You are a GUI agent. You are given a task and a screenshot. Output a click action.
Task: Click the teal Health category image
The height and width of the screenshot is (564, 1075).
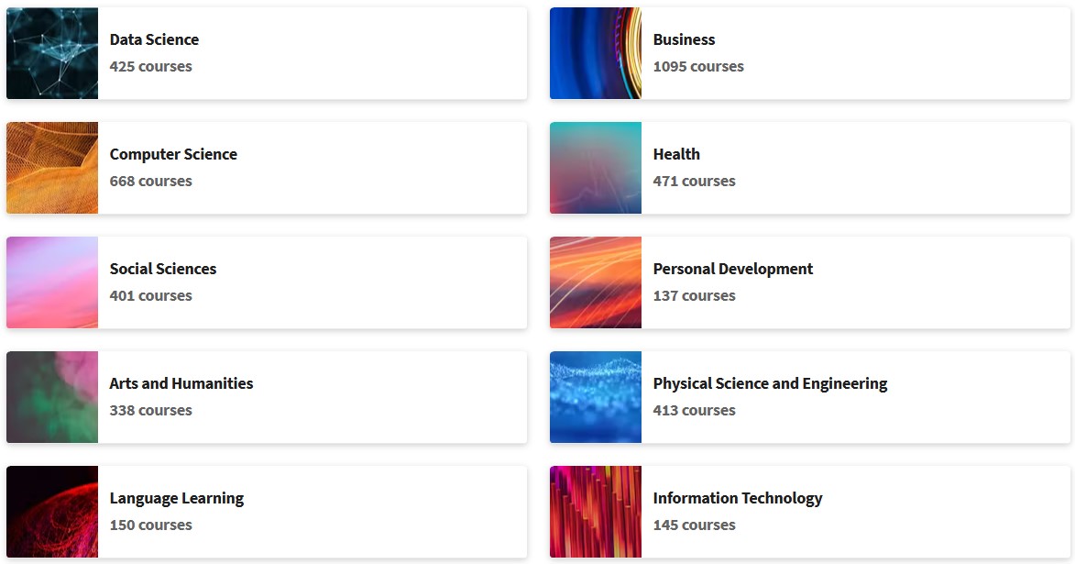[x=595, y=168]
